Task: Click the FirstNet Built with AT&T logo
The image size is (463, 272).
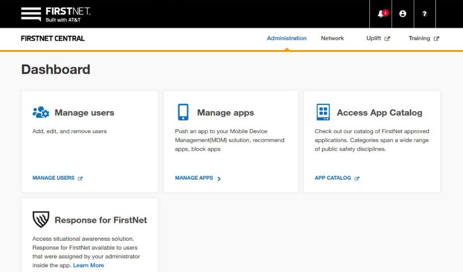Action: click(56, 14)
